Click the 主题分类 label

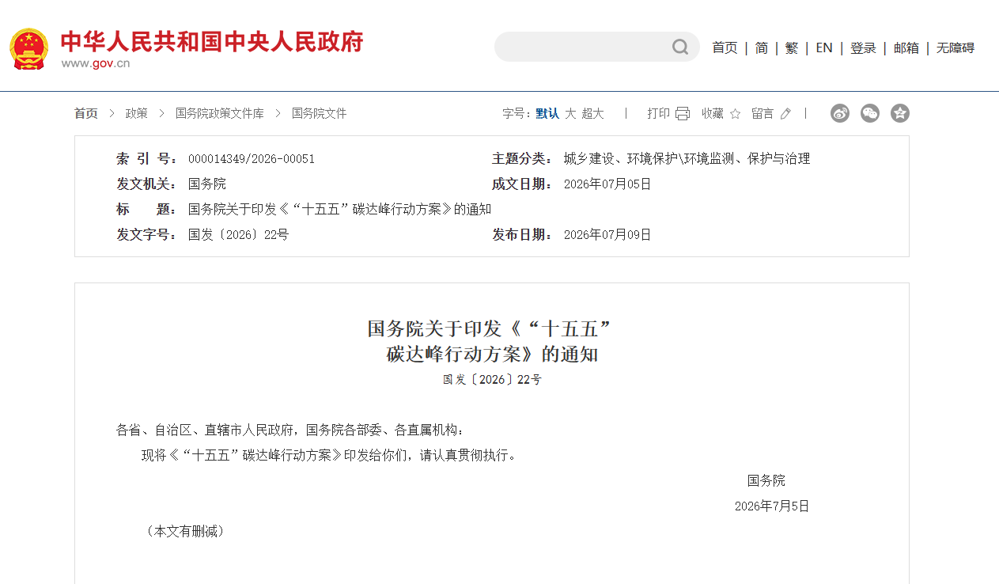[x=522, y=159]
